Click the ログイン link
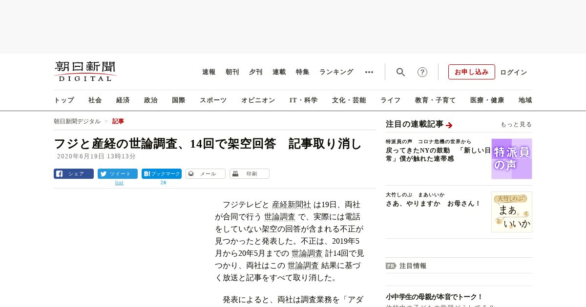 coord(514,72)
